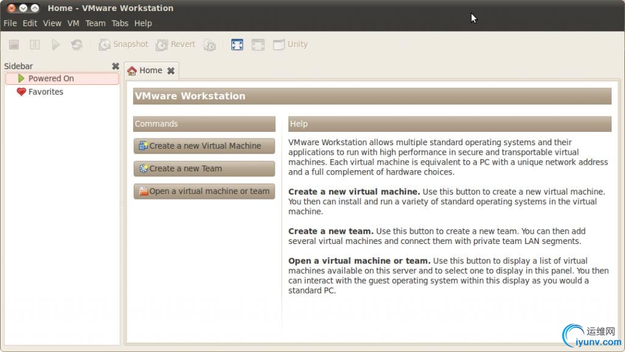This screenshot has width=625, height=352.
Task: Click the 'VMware Workstation' page heading banner
Action: [x=372, y=96]
